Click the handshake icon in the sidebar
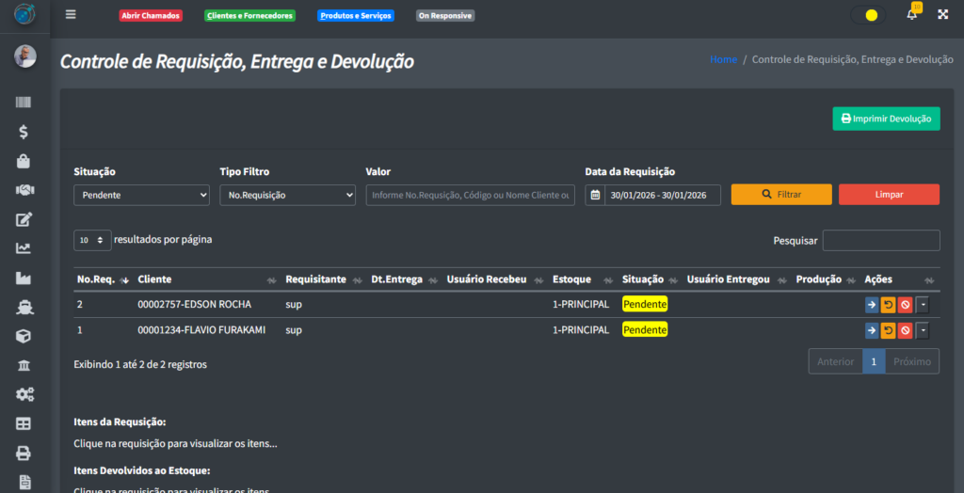 (24, 190)
